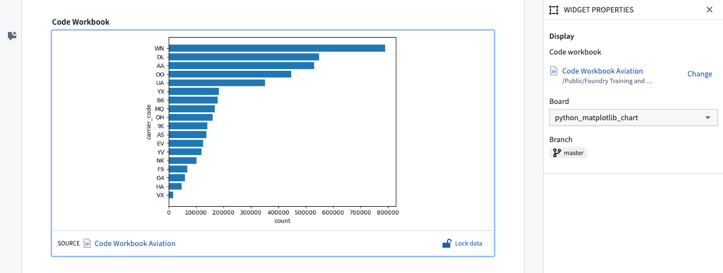Click the Board dropdown arrow
Screen dimensions: 723x273
tap(707, 117)
